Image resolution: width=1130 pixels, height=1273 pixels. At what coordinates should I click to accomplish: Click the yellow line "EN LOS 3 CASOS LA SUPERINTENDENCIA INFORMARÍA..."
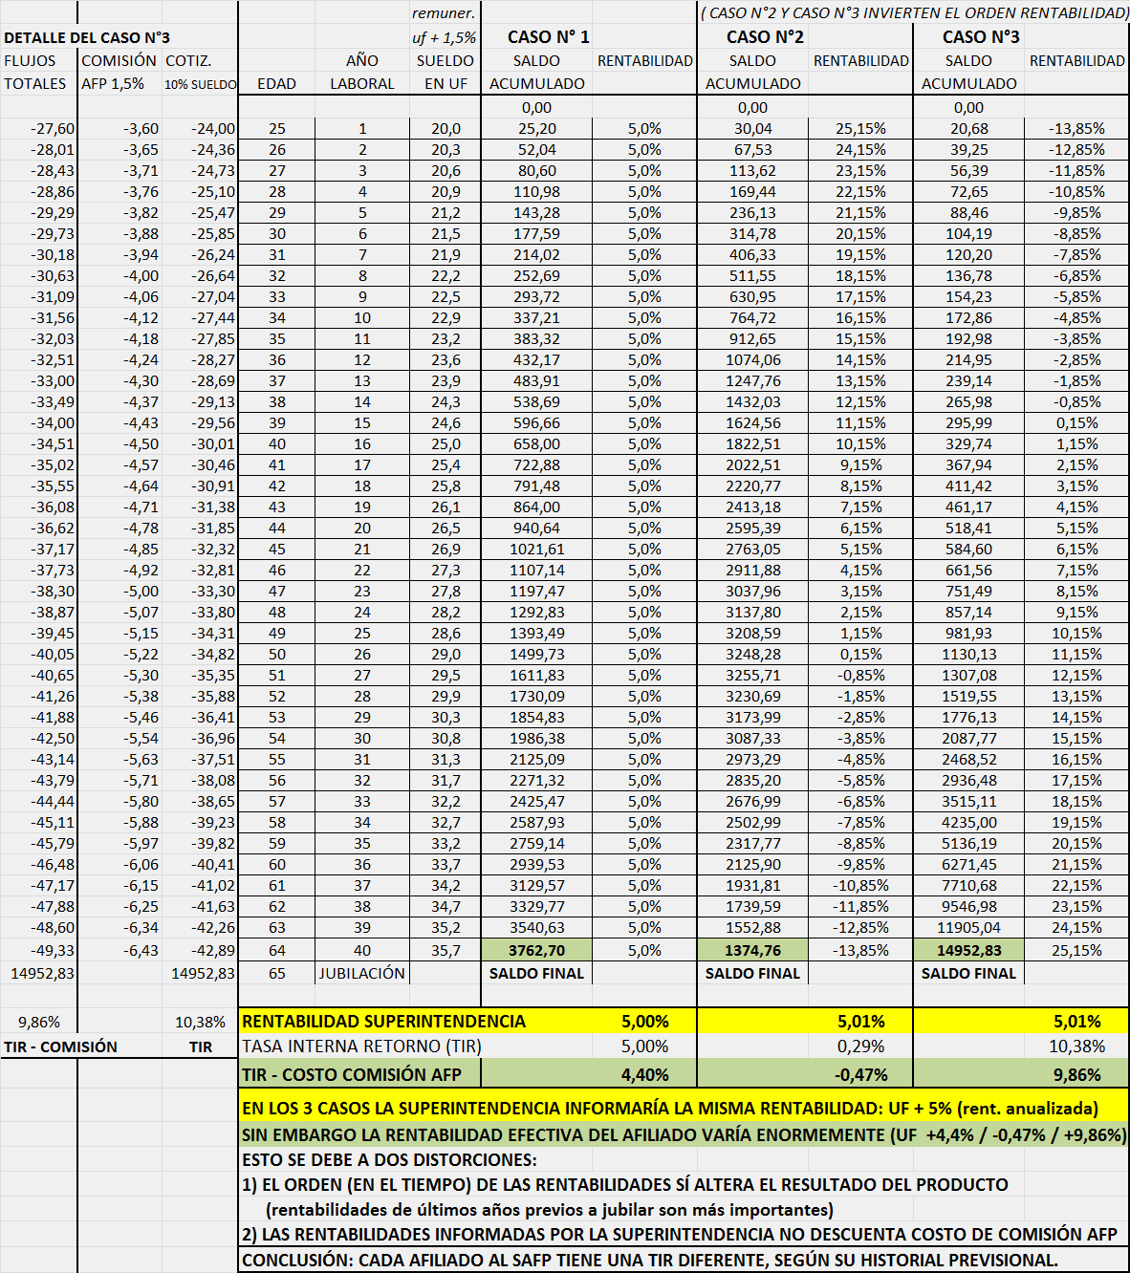[670, 1109]
